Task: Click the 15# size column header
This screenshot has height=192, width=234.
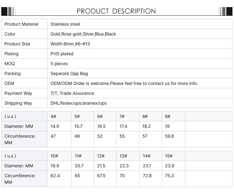Action: coord(169,156)
